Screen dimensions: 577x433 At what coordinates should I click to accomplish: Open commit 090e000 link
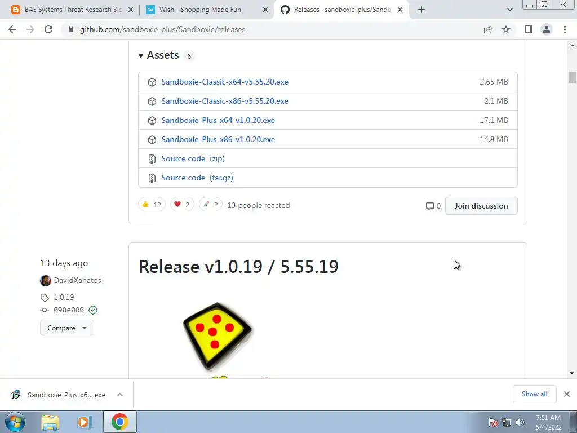(68, 310)
